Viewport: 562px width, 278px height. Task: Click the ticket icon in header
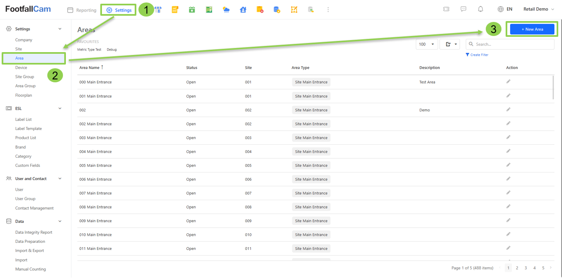click(x=446, y=9)
